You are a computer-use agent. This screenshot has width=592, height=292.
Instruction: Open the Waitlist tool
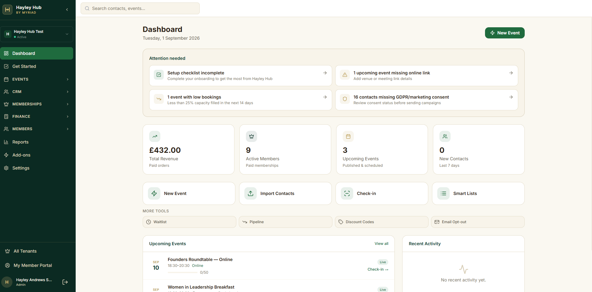pyautogui.click(x=189, y=222)
